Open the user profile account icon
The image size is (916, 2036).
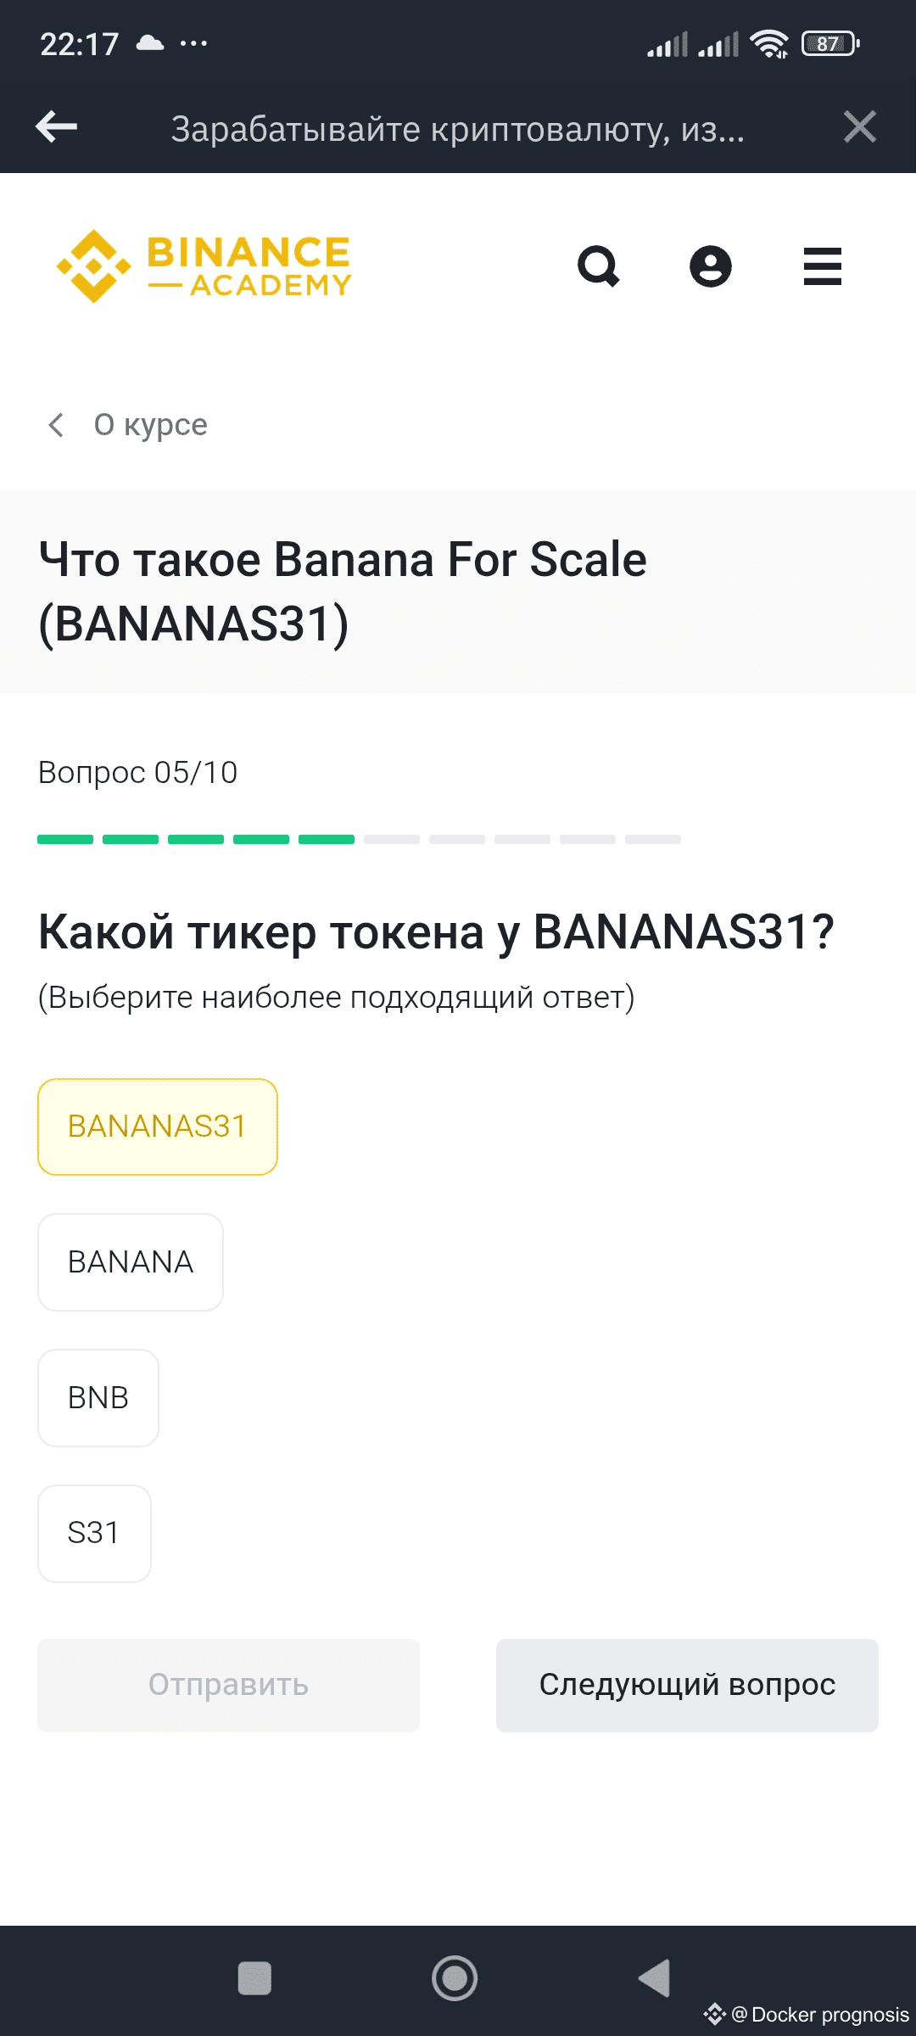tap(711, 266)
